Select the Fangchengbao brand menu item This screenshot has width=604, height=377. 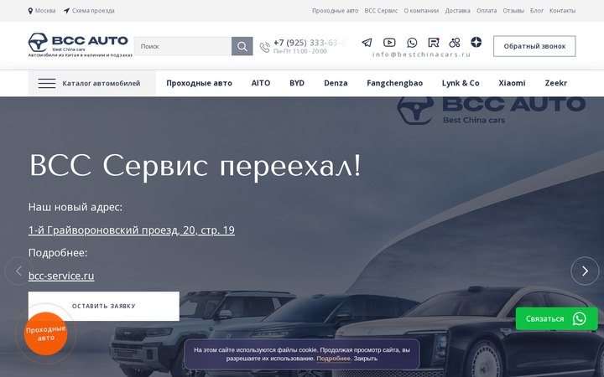[394, 83]
